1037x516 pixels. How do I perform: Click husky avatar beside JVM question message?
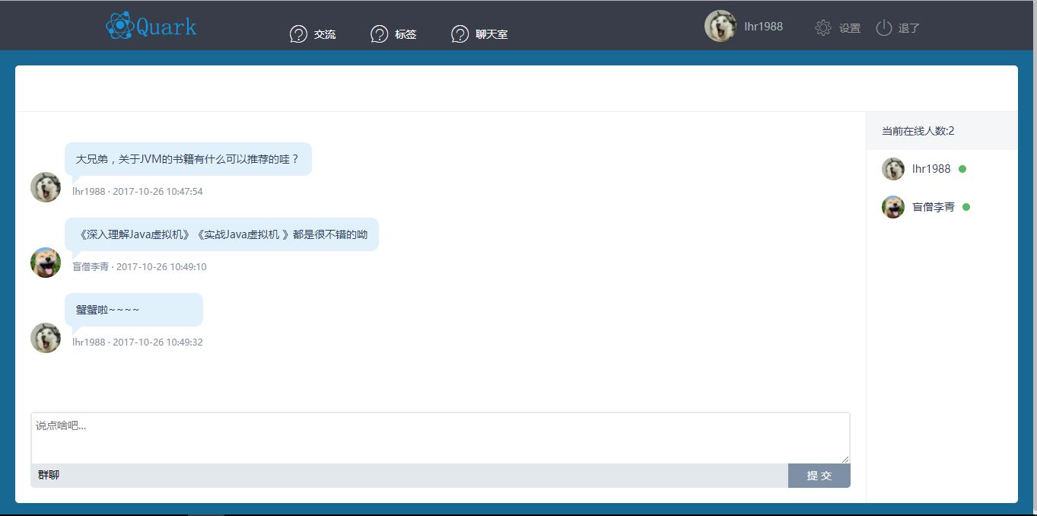click(x=46, y=187)
